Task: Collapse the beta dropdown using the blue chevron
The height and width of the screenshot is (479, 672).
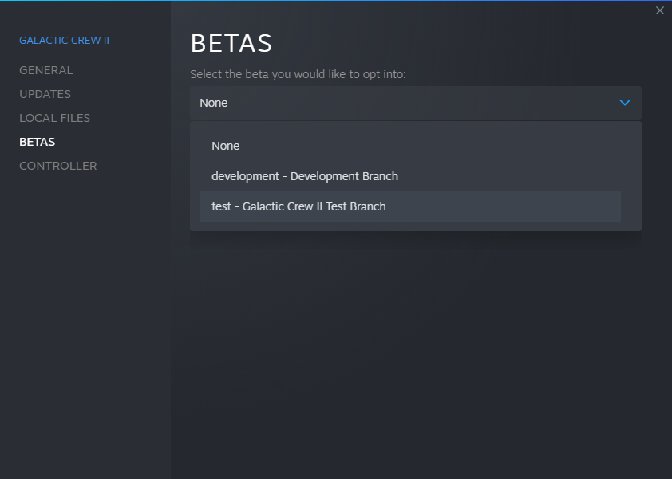Action: click(x=625, y=103)
